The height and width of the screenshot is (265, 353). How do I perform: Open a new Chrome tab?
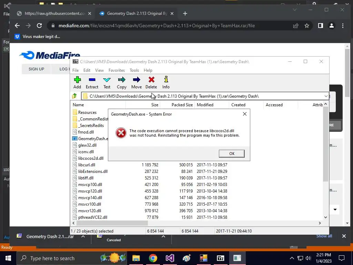[x=185, y=13]
